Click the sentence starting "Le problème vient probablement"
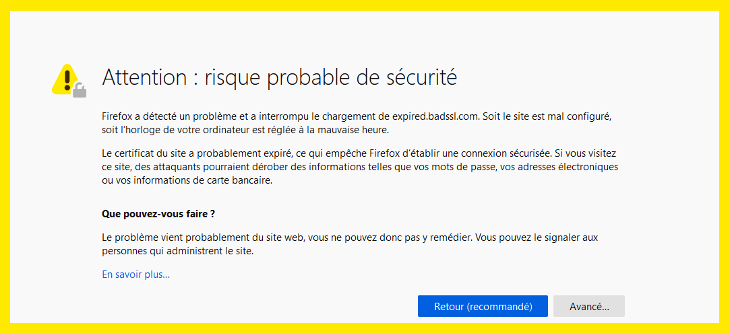Screen dimensions: 730x333 tap(202, 237)
